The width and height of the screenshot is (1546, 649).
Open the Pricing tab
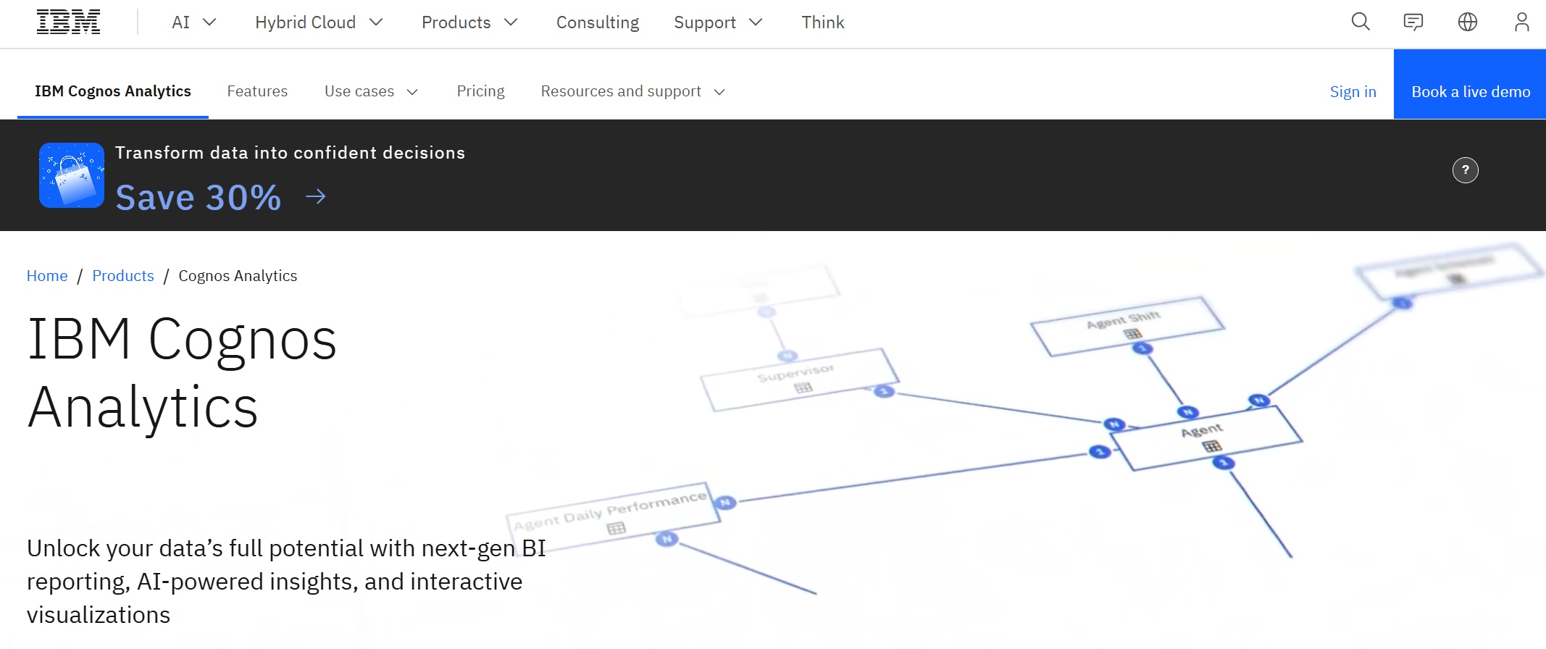tap(480, 91)
